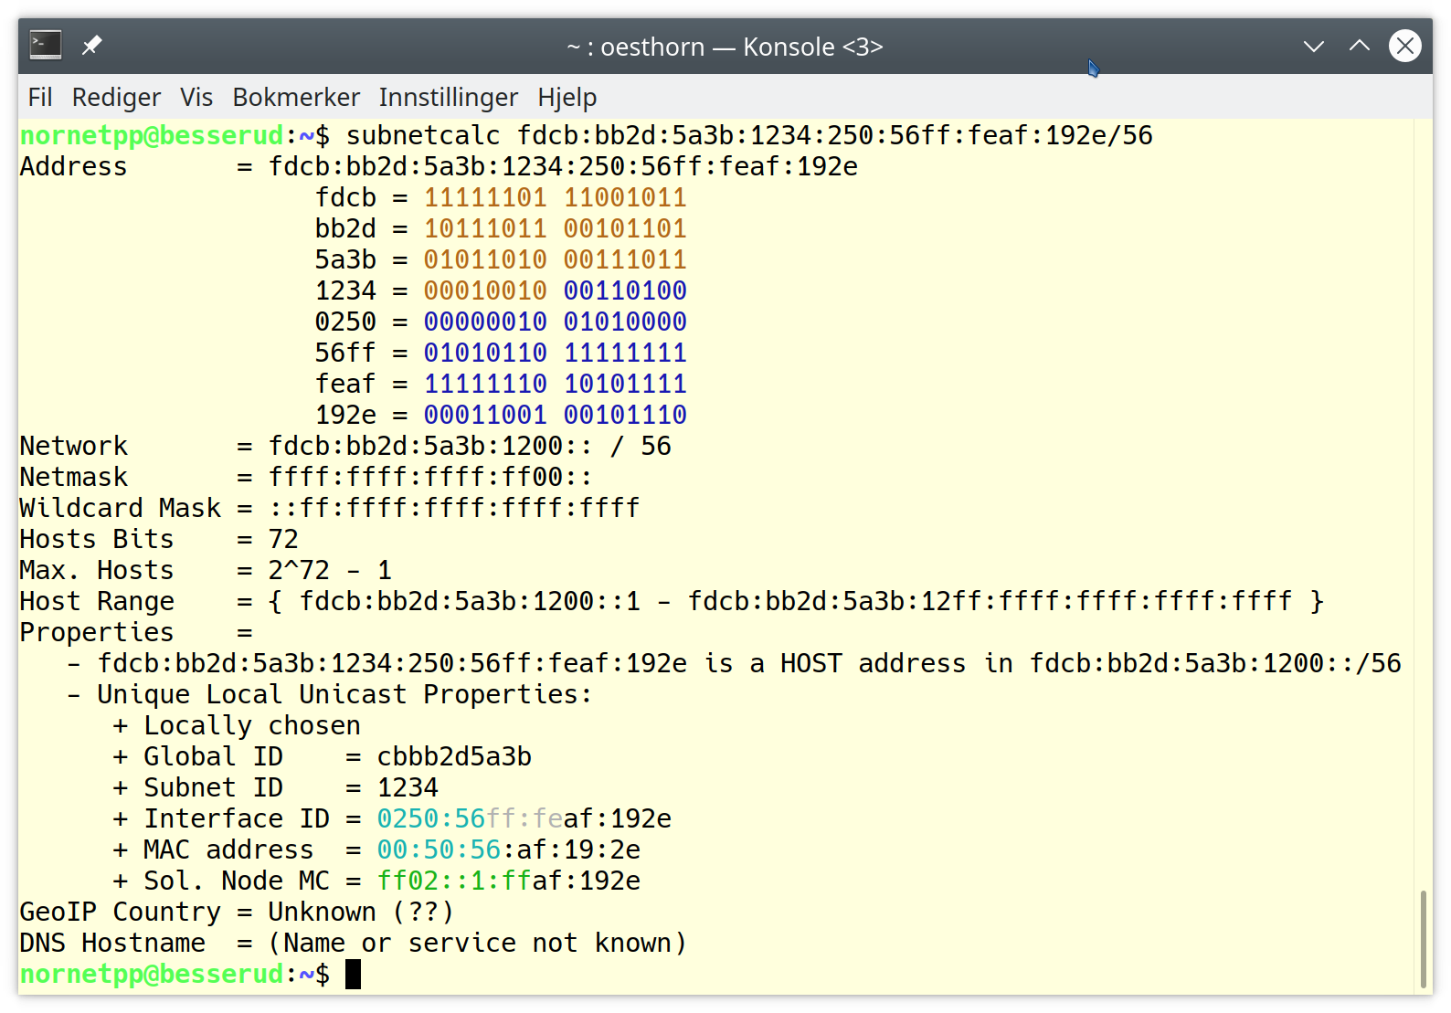Click the Global ID value cbbb2d5a3b

[454, 756]
